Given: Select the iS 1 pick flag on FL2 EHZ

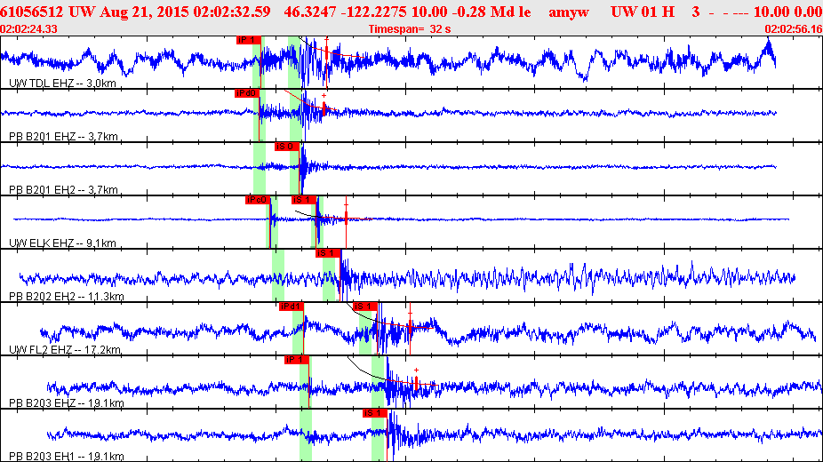Looking at the screenshot, I should [x=364, y=307].
